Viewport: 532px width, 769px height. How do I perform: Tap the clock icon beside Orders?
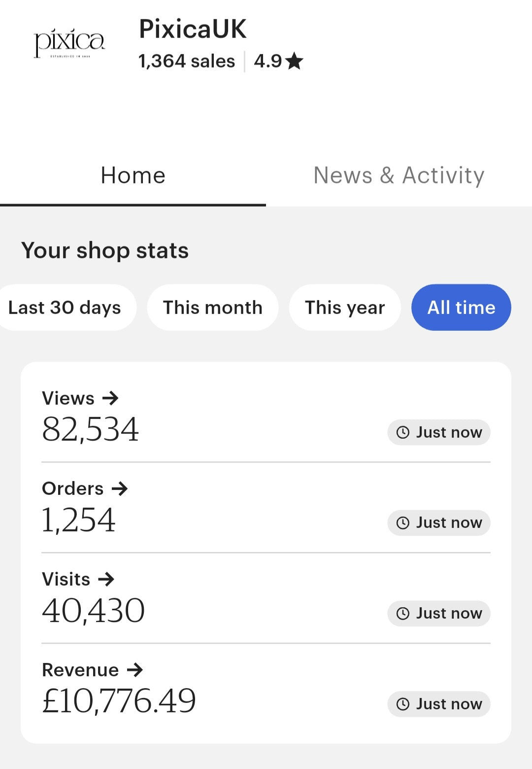coord(403,523)
